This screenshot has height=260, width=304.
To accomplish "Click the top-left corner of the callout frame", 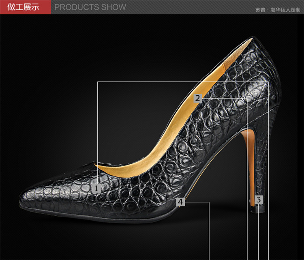I will pyautogui.click(x=98, y=82).
